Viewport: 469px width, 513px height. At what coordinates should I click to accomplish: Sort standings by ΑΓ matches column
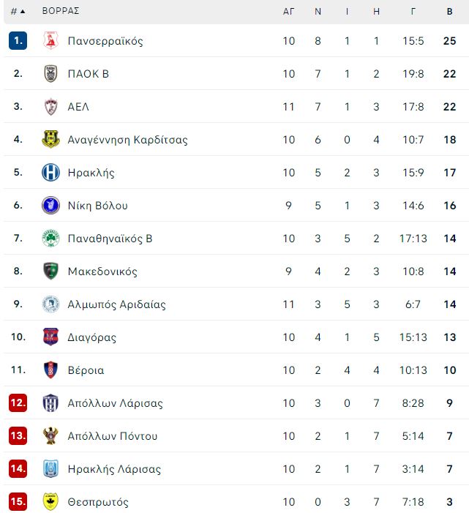click(x=288, y=12)
